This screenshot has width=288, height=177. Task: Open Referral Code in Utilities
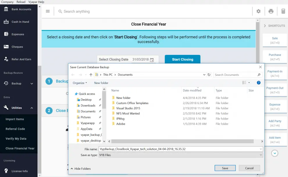15,129
